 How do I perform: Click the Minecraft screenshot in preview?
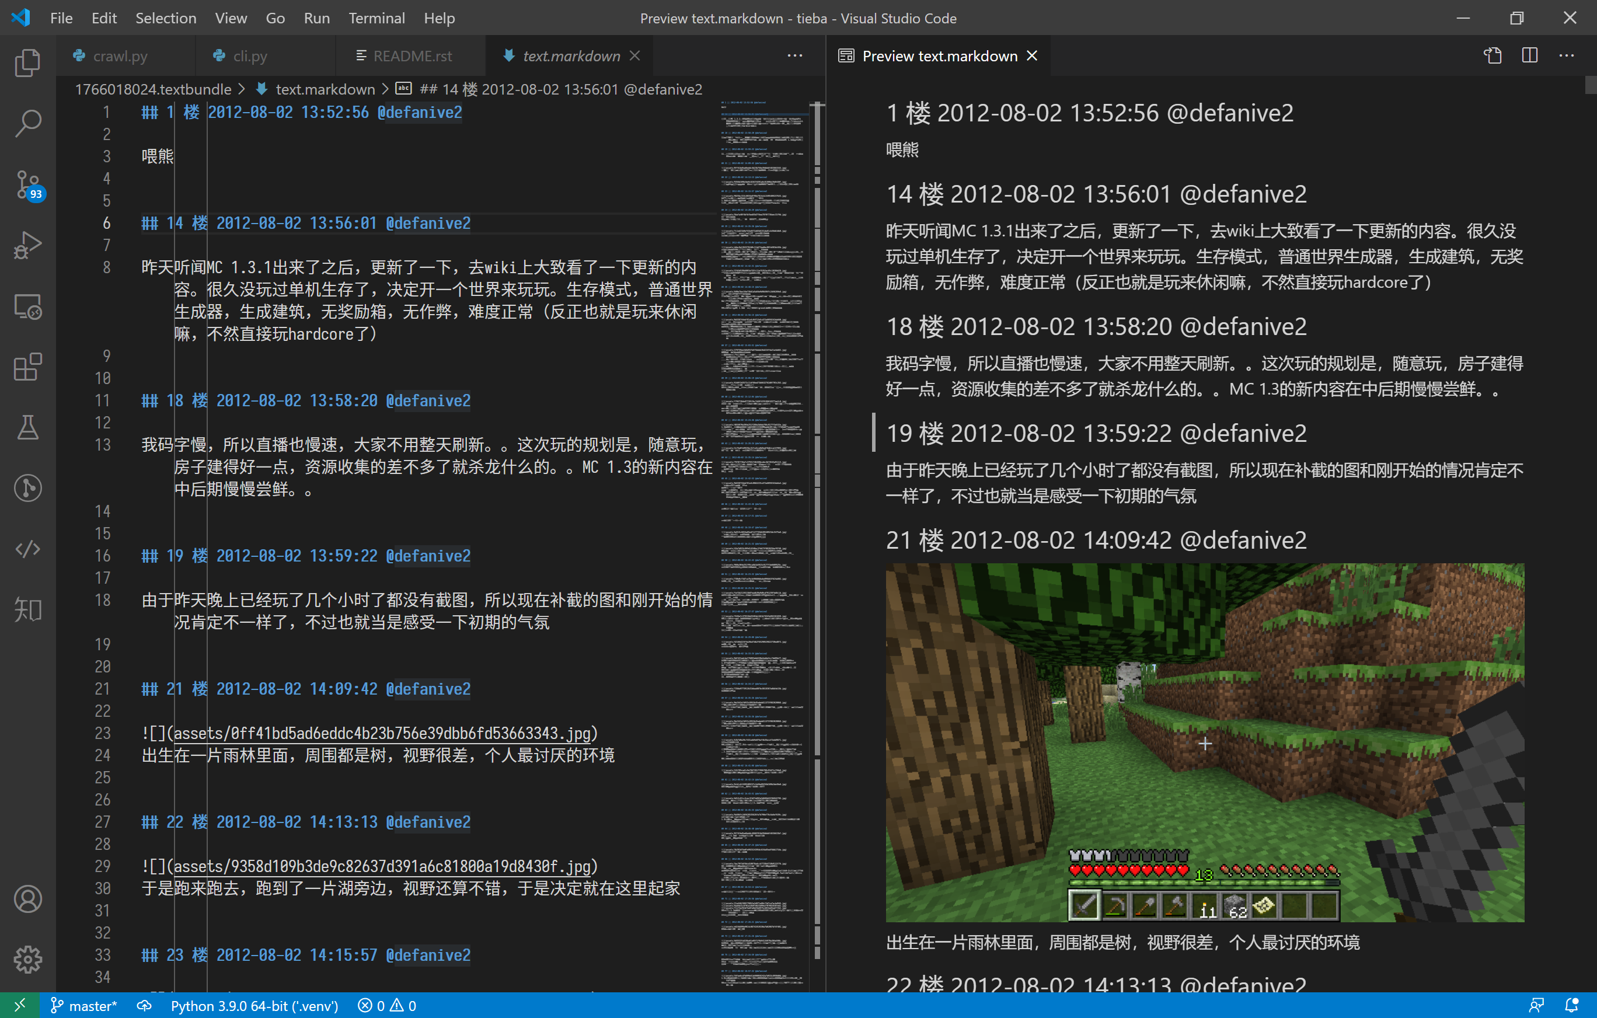1204,741
